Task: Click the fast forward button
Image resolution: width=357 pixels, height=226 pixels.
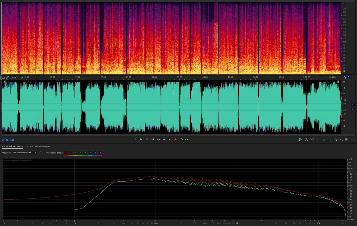Action: [164, 139]
